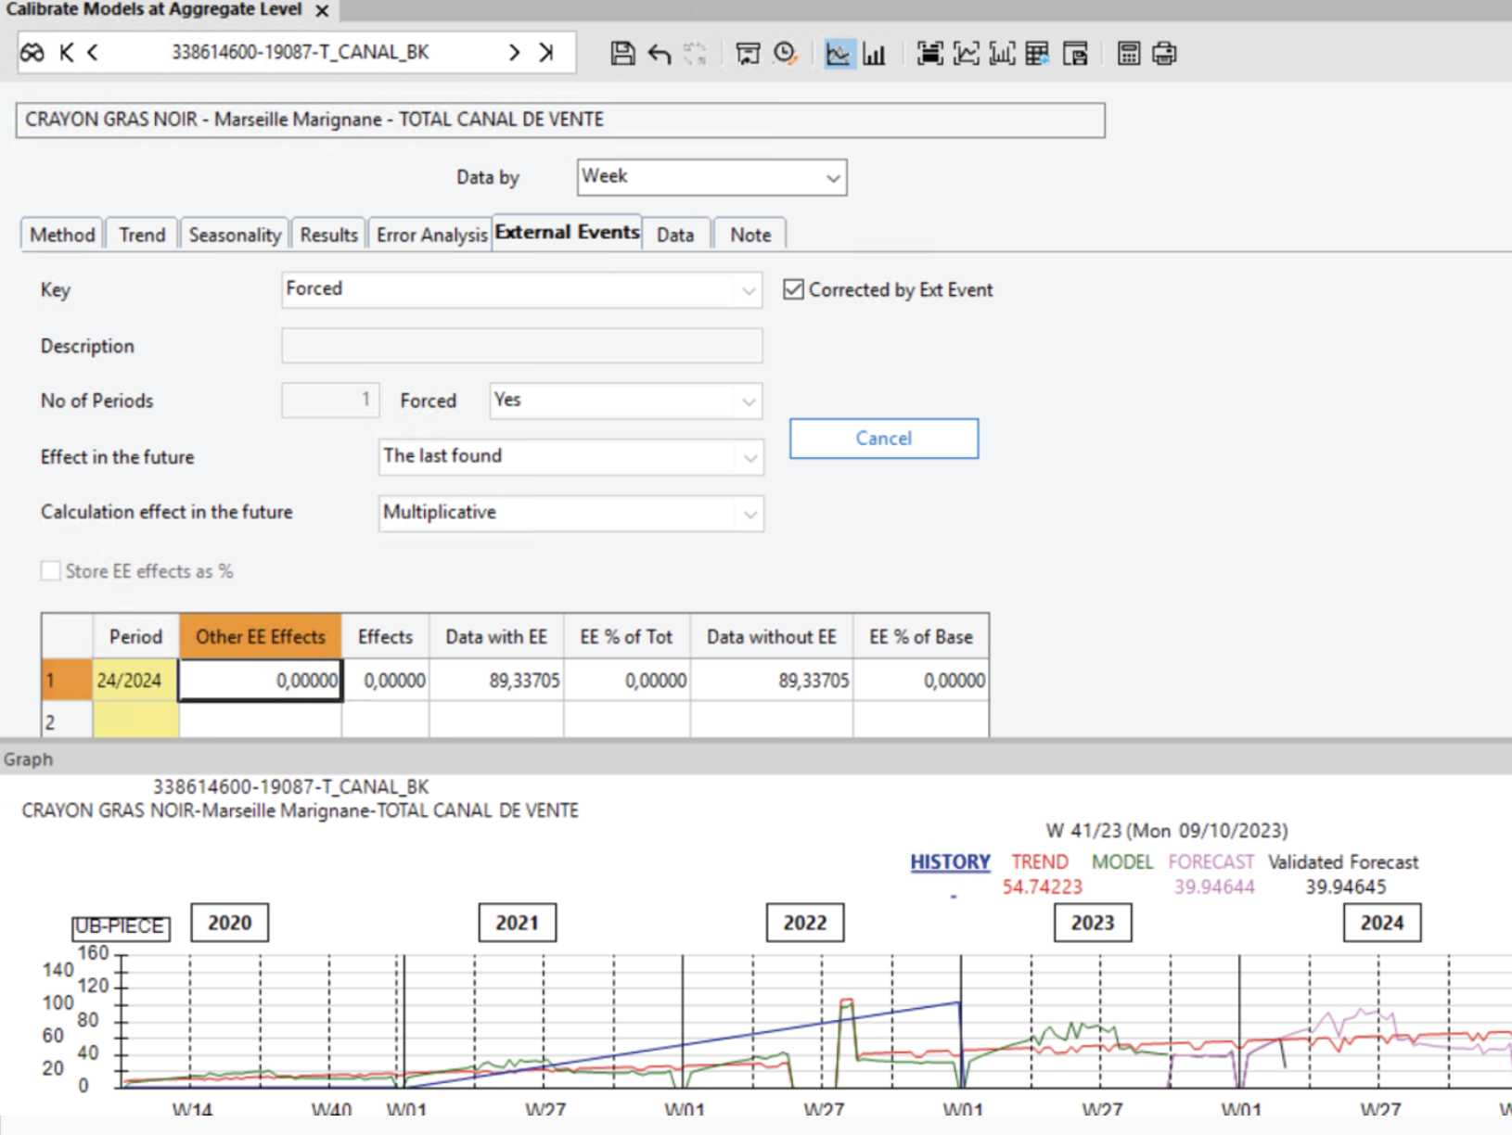Screen dimensions: 1512x1135
Task: Disable the Corrected by Ext Event option
Action: 793,289
